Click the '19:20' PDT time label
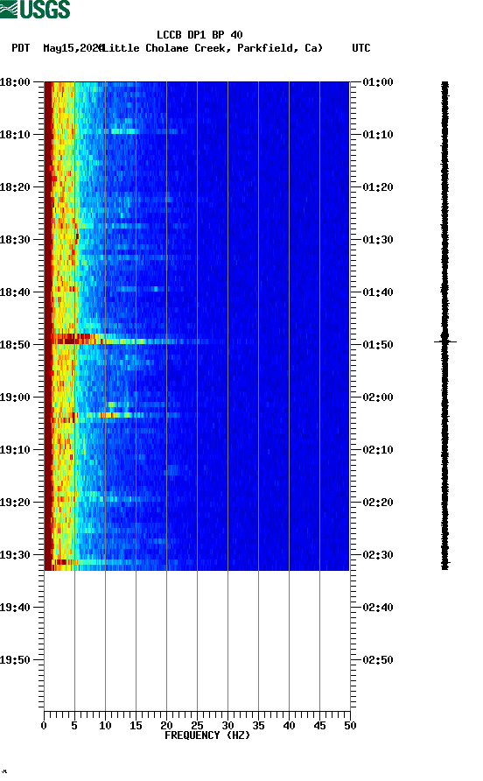The image size is (483, 781). [x=16, y=503]
